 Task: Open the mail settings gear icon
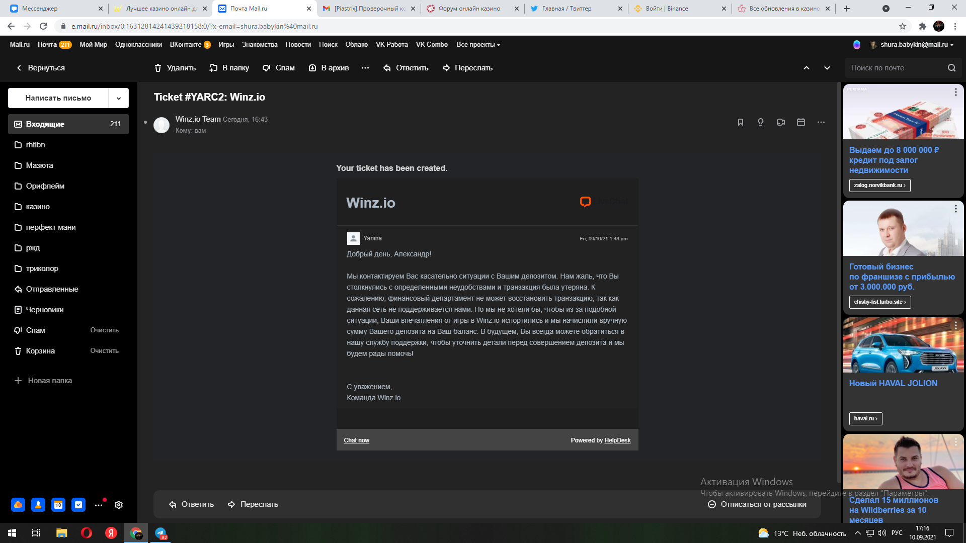pyautogui.click(x=119, y=505)
